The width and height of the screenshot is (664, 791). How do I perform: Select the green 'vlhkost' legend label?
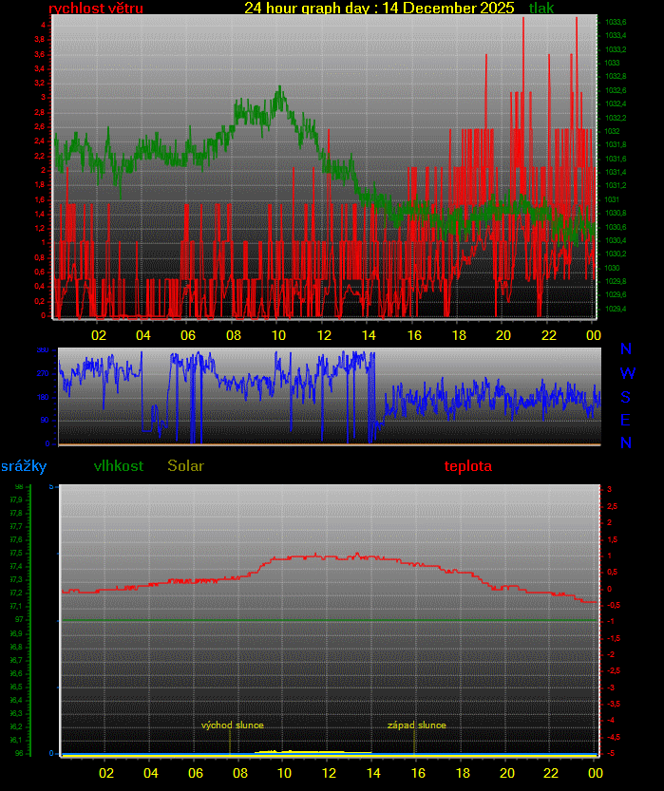(119, 466)
